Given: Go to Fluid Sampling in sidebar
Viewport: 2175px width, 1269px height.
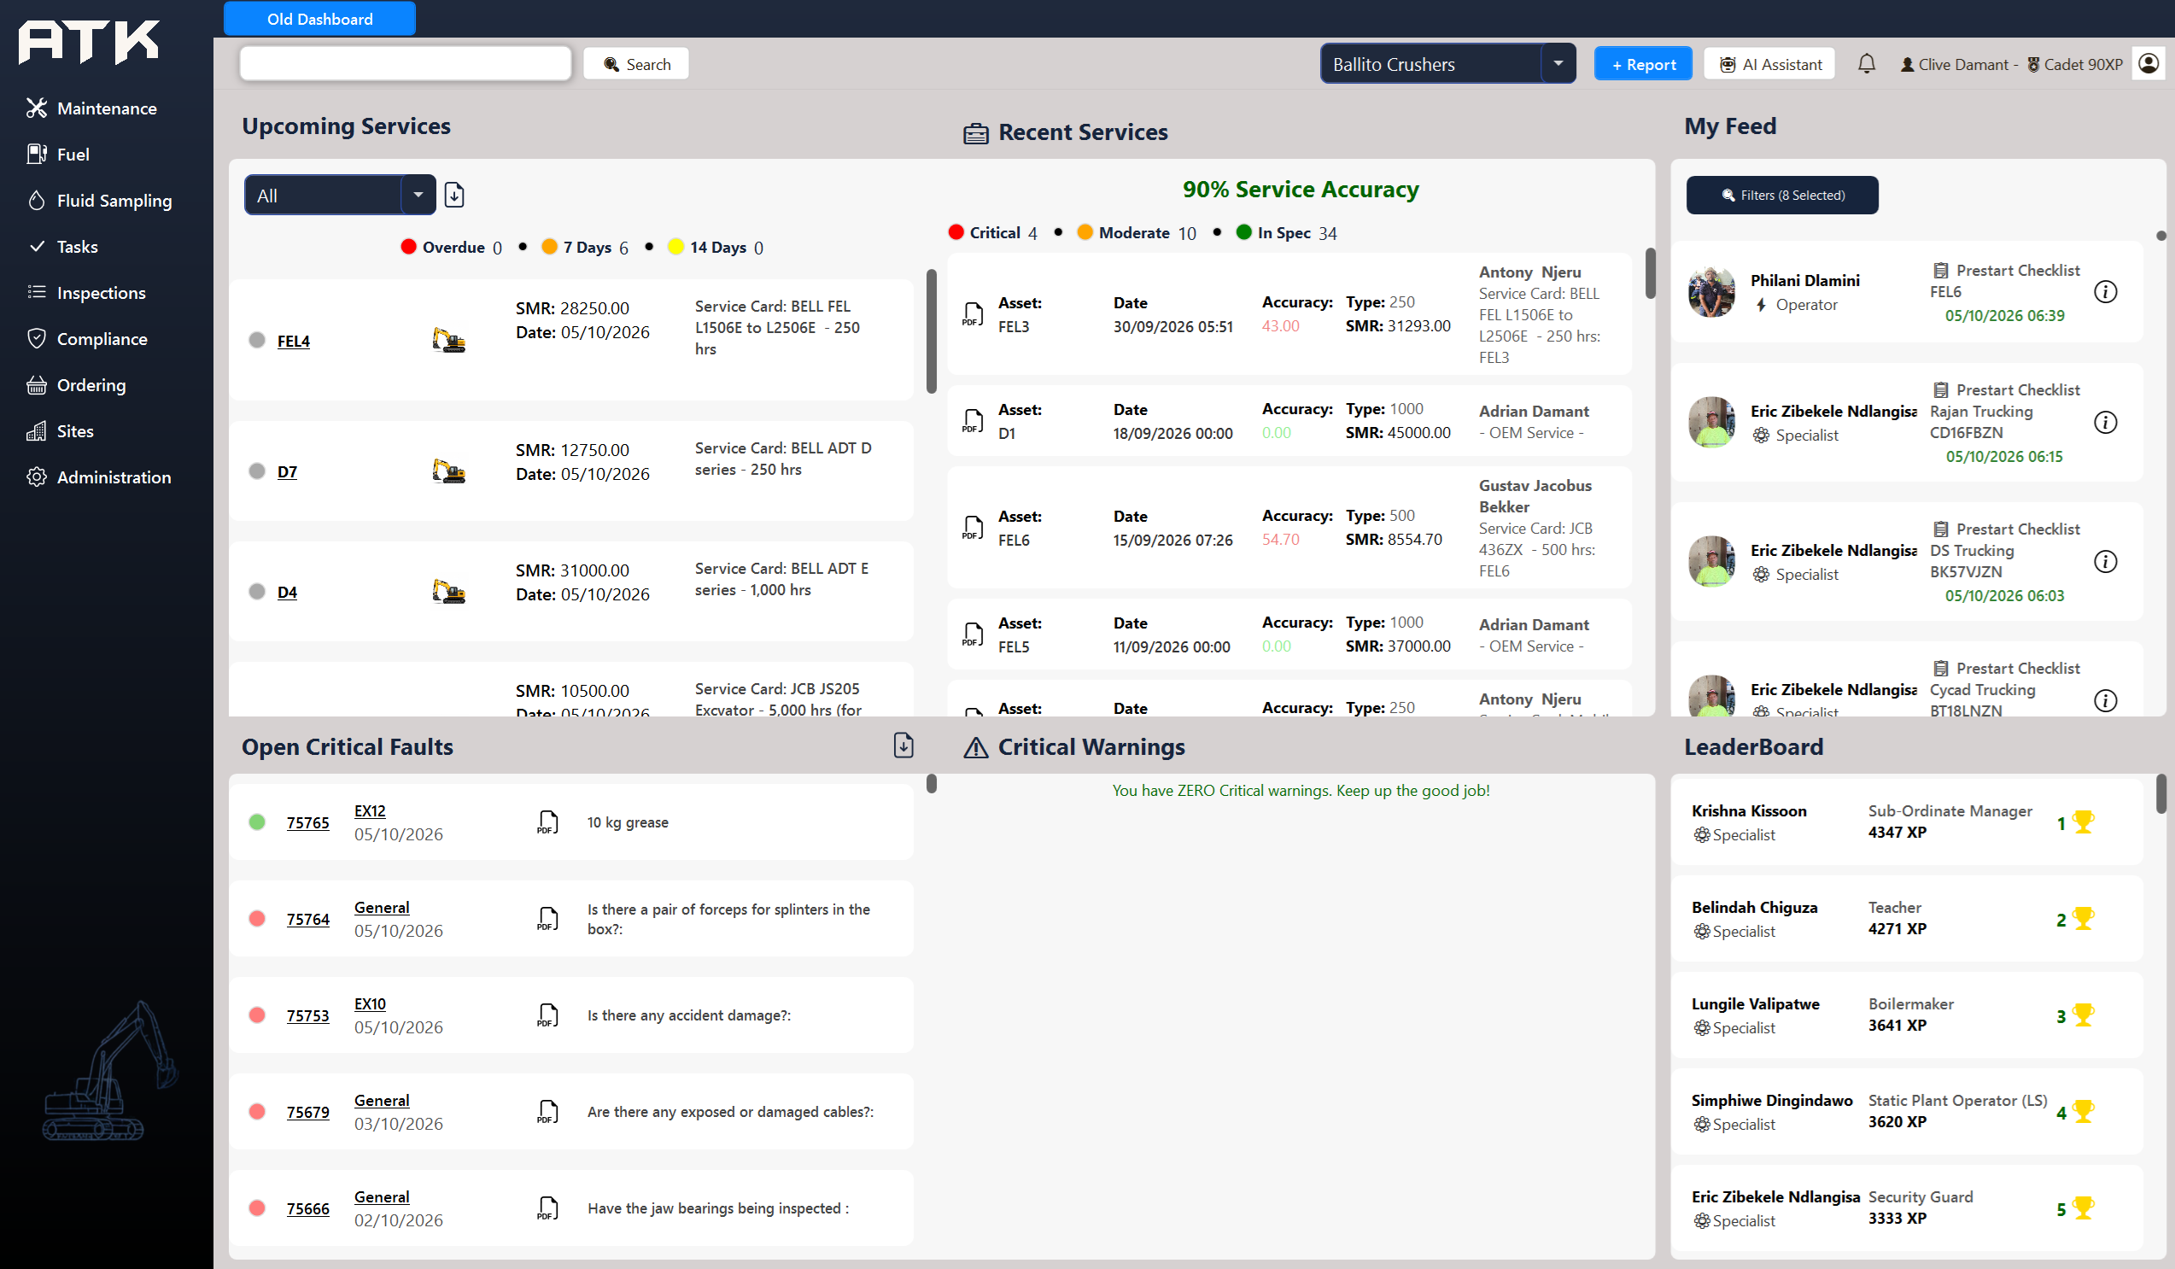Looking at the screenshot, I should [x=99, y=201].
